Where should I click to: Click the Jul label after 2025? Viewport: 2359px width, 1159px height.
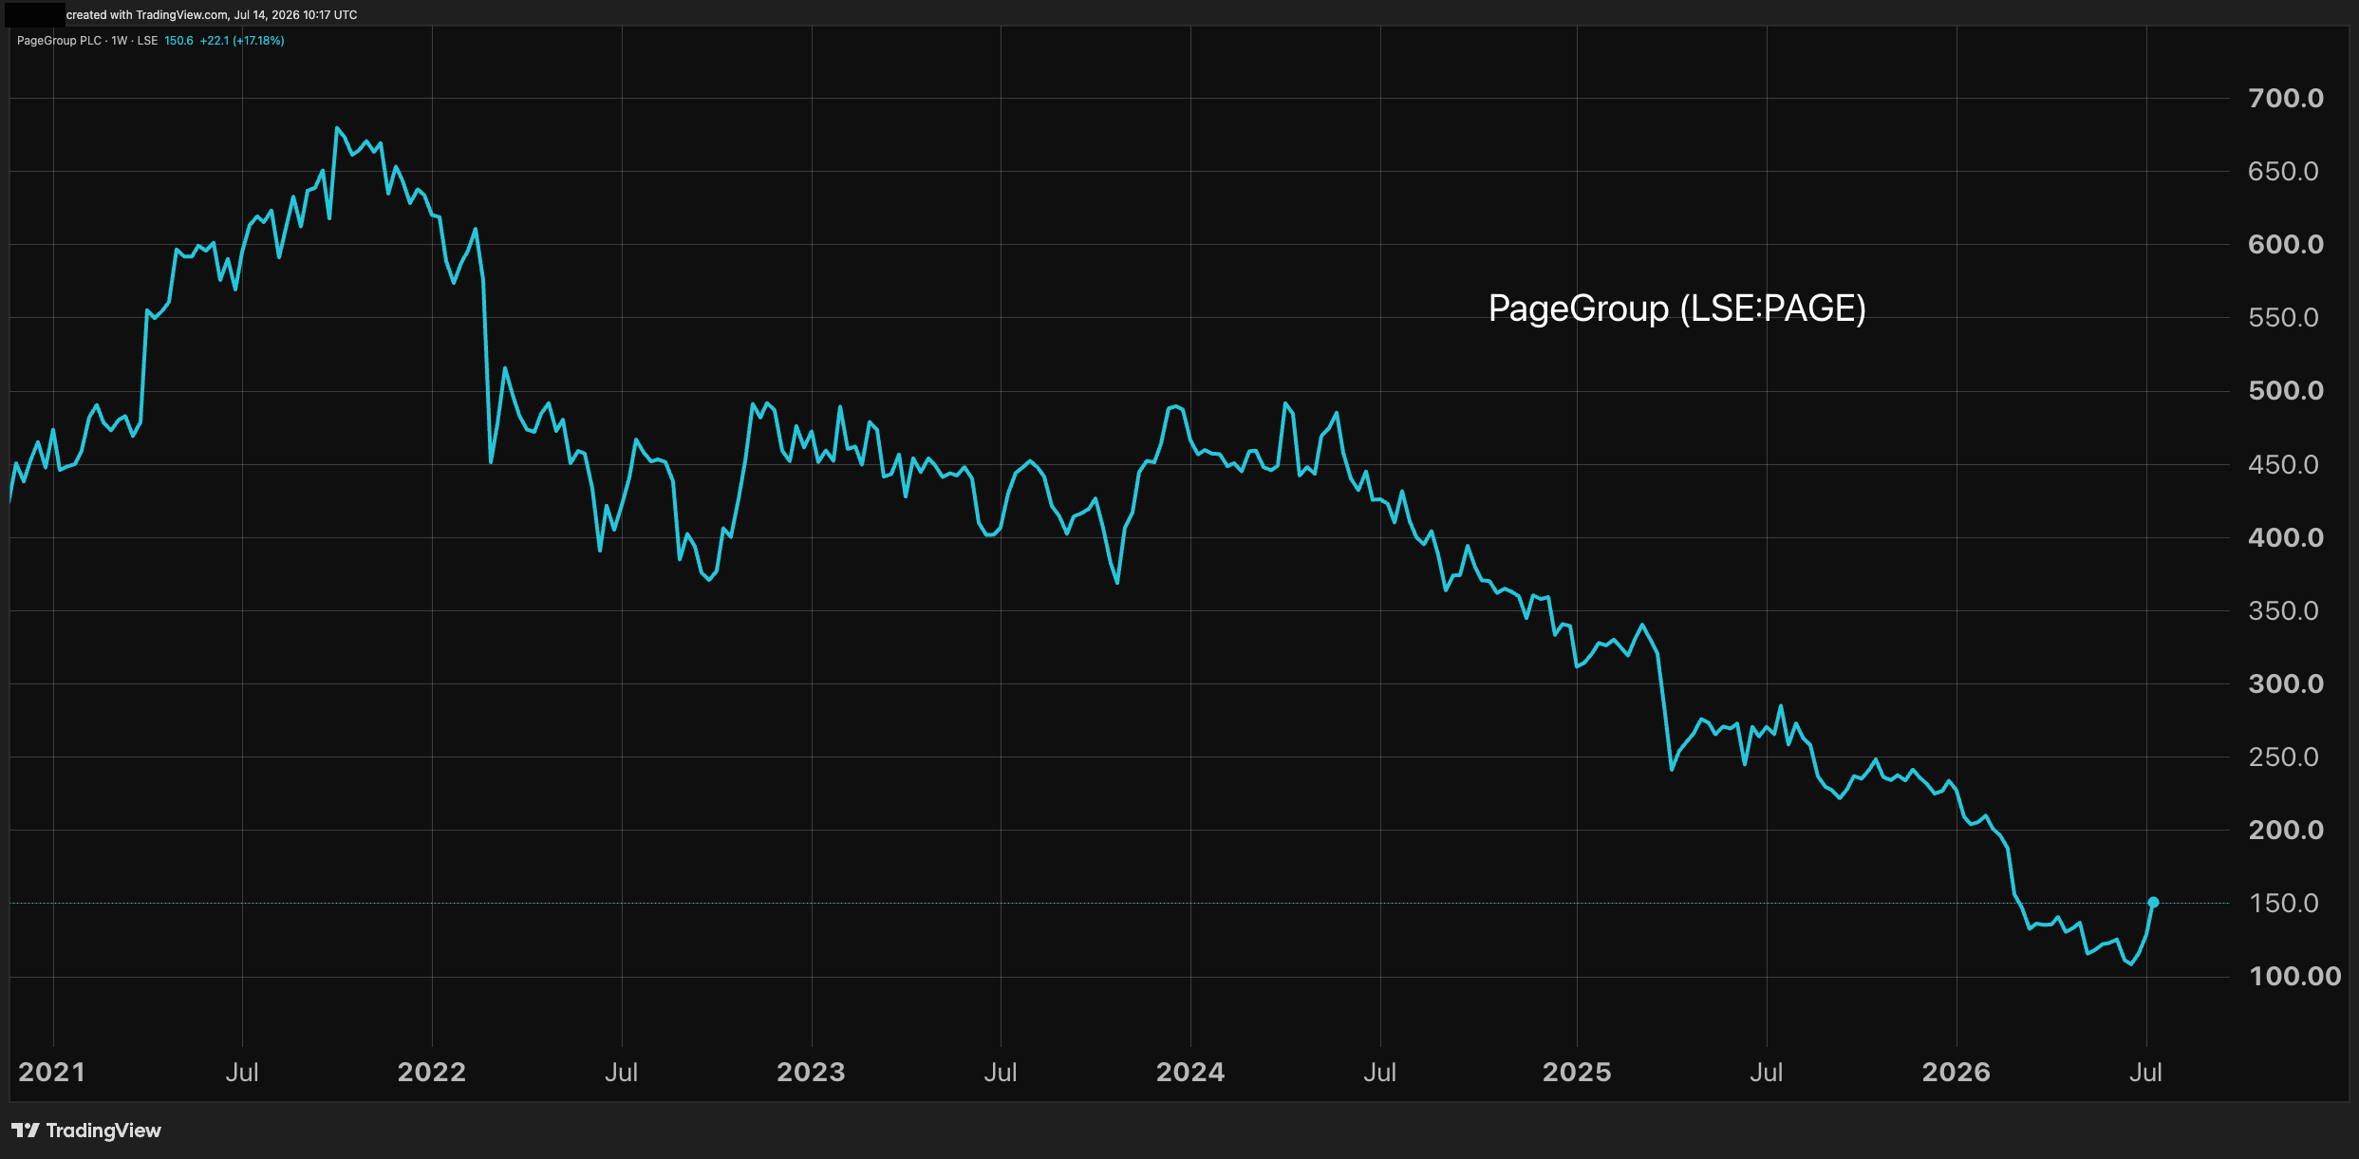[x=1767, y=1073]
